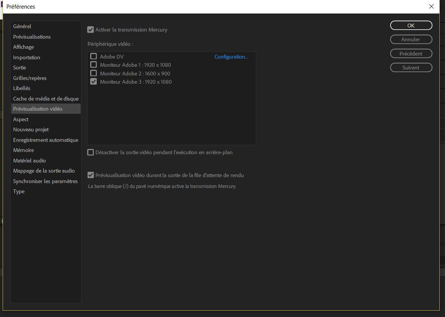
Task: Open the Type category
Action: [x=46, y=191]
